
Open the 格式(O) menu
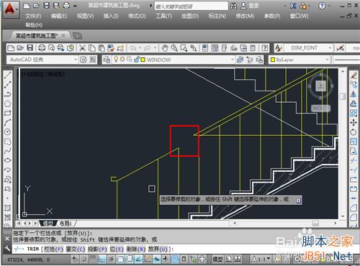[x=137, y=16]
